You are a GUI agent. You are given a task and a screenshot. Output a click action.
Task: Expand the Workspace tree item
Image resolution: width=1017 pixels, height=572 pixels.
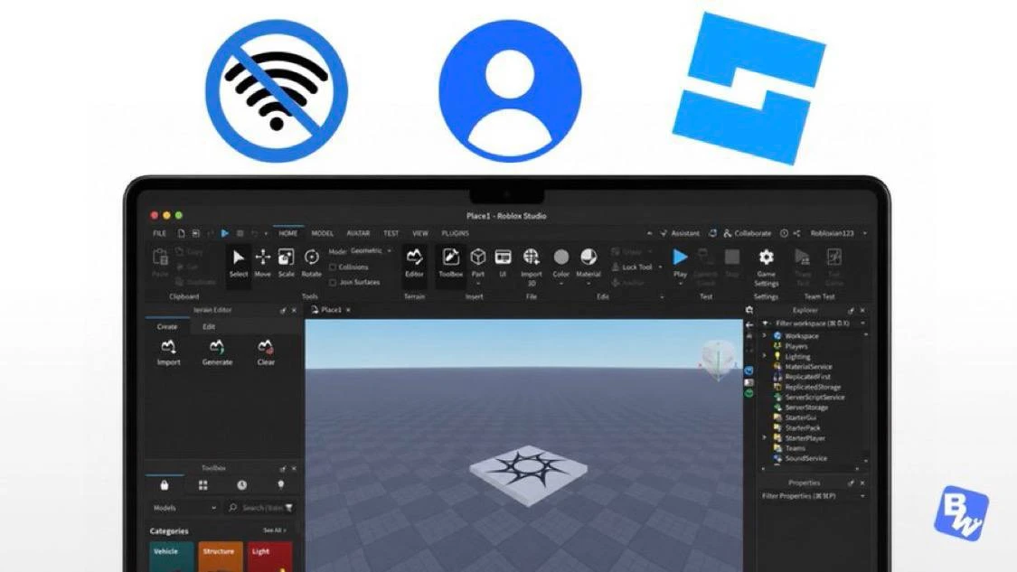tap(765, 336)
